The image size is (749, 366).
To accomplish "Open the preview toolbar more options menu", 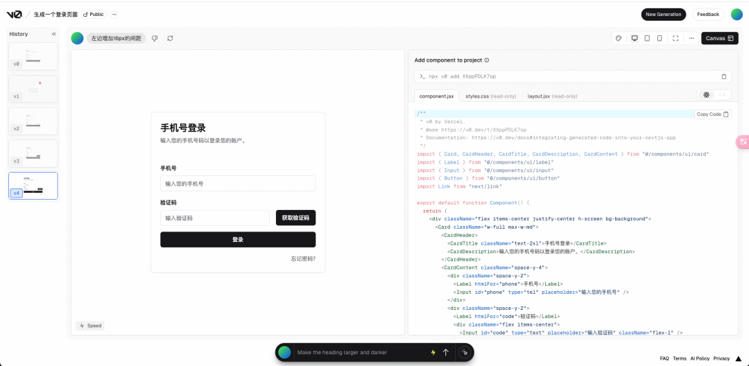I will pos(691,38).
